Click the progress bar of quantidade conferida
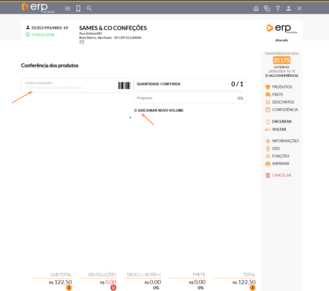This screenshot has width=329, height=291. pos(190,91)
